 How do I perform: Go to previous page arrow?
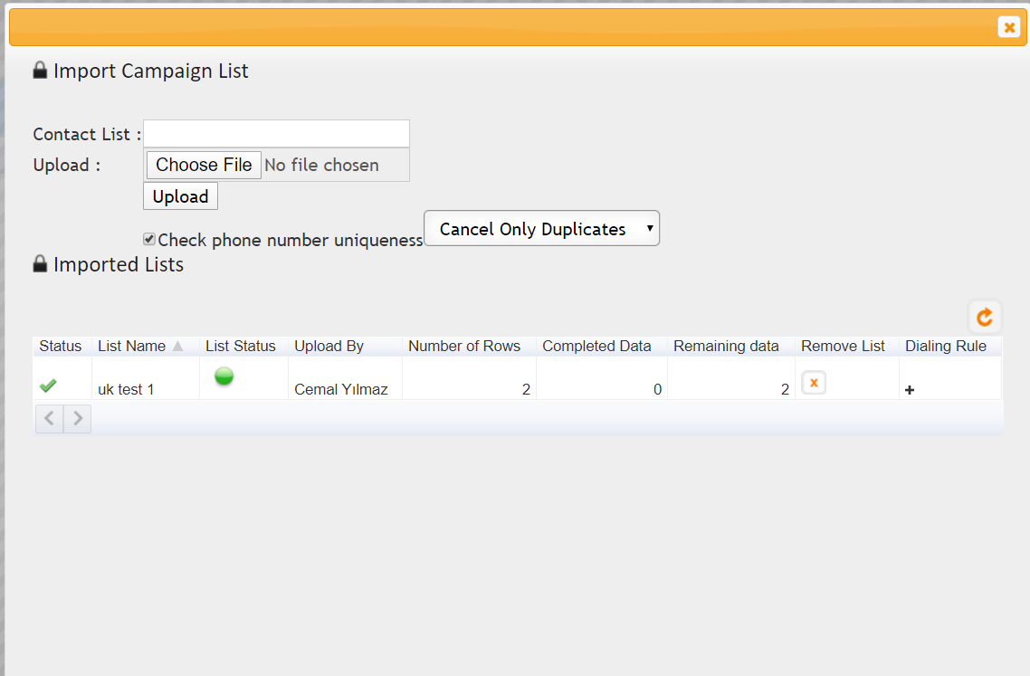49,418
